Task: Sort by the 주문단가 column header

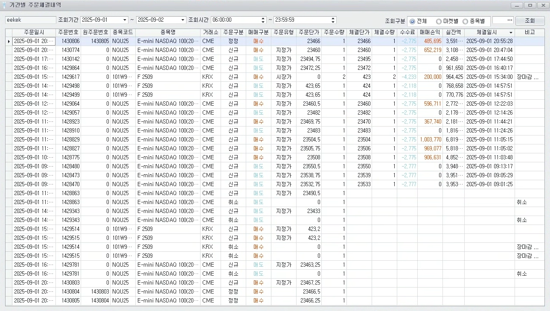Action: pos(309,32)
